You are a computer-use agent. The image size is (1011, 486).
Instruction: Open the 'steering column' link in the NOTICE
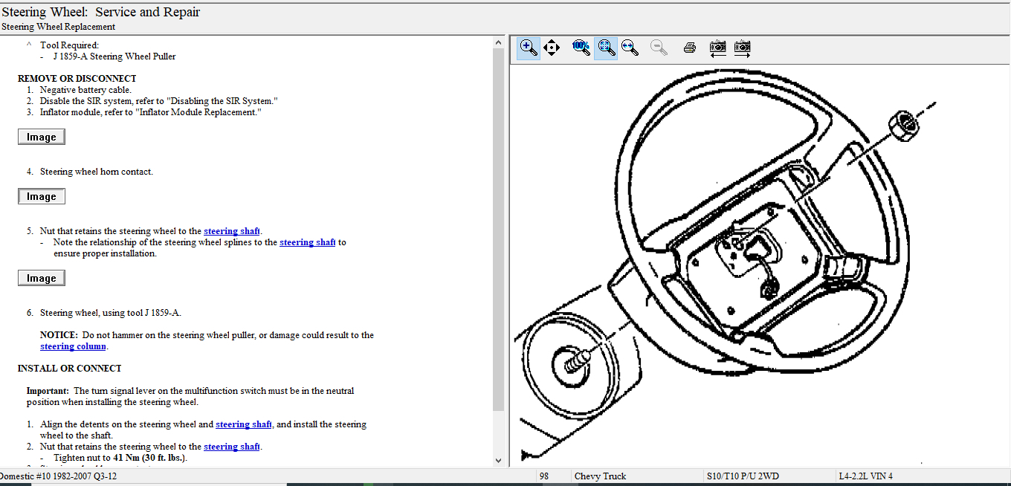pos(74,346)
